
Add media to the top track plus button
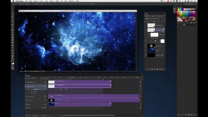(x=140, y=82)
